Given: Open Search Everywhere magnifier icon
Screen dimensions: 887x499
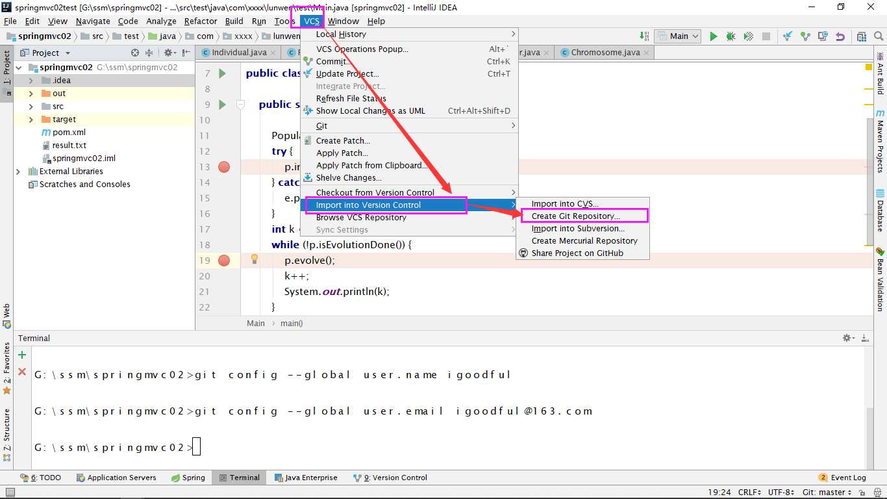Looking at the screenshot, I should coord(879,36).
